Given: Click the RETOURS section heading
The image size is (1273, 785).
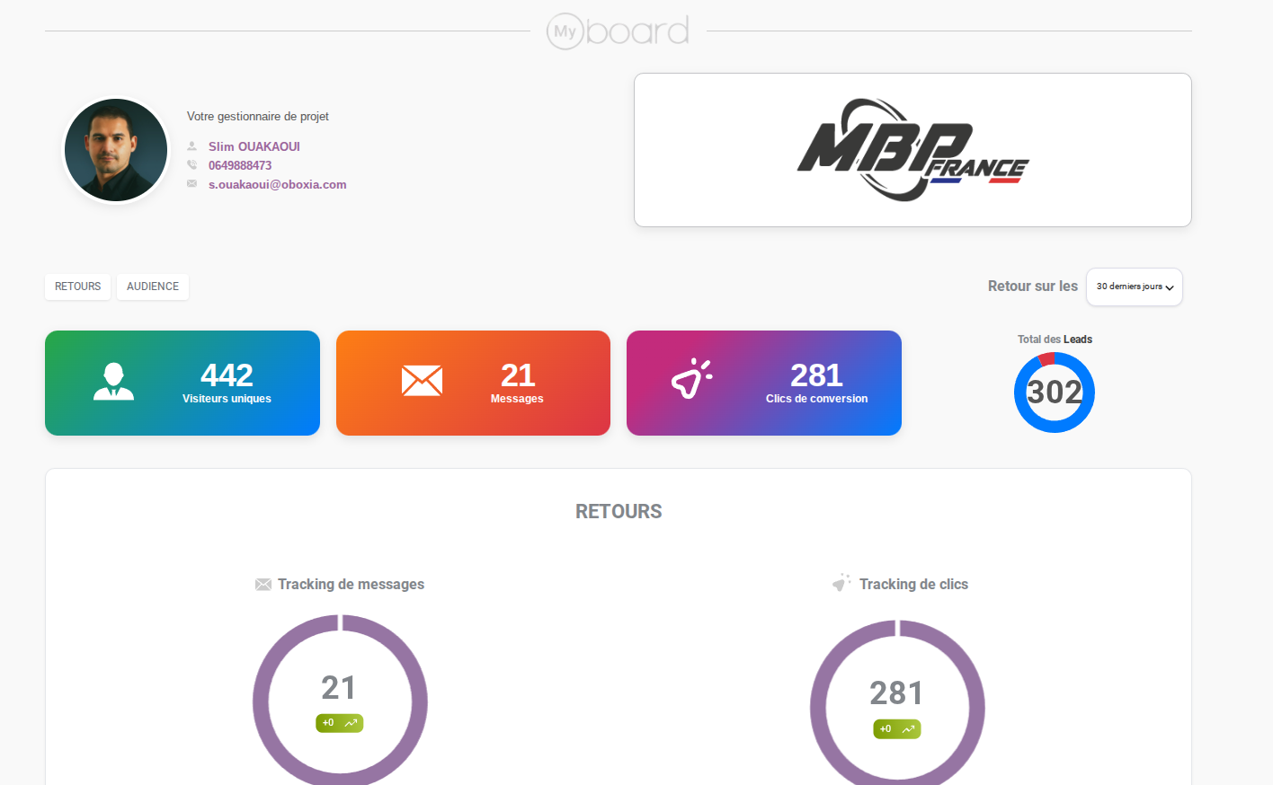Looking at the screenshot, I should coord(619,511).
